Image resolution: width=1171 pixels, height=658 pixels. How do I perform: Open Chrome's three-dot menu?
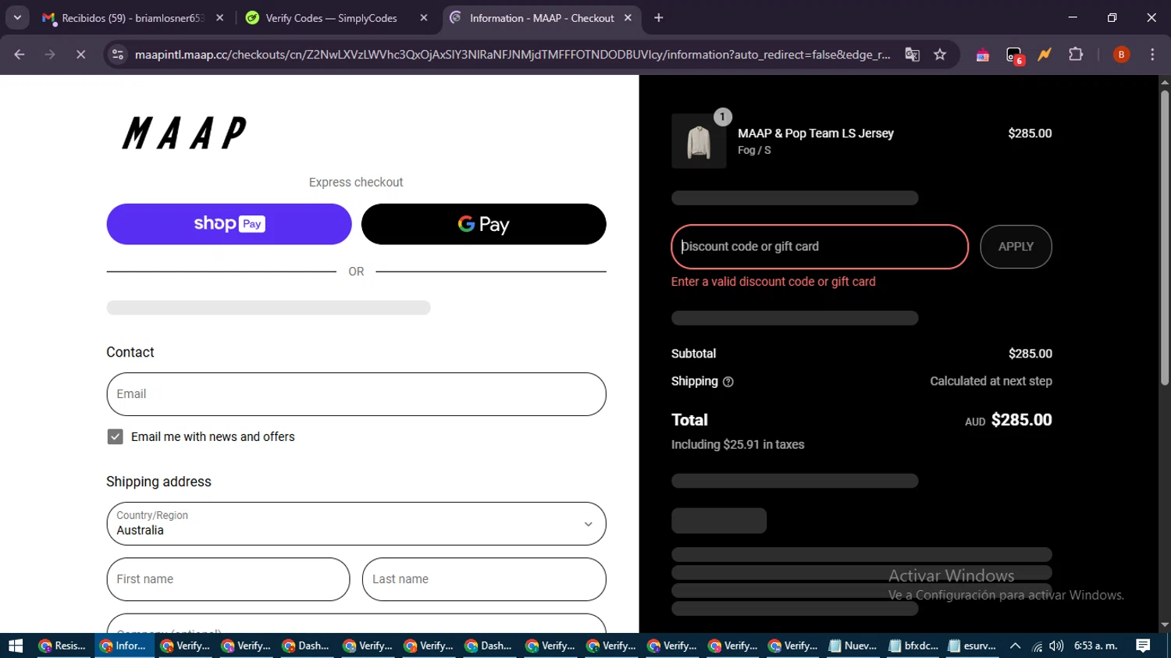point(1152,55)
